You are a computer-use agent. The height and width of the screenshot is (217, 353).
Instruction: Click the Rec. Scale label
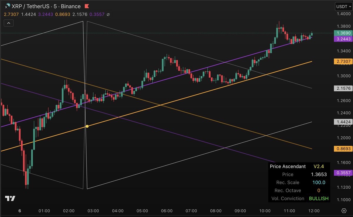[288, 183]
